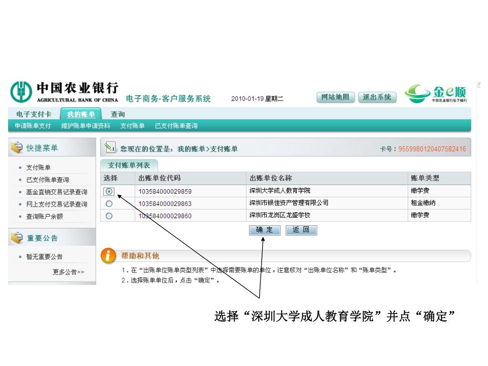
Task: Click the Agricultural Bank of China logo
Action: click(64, 92)
